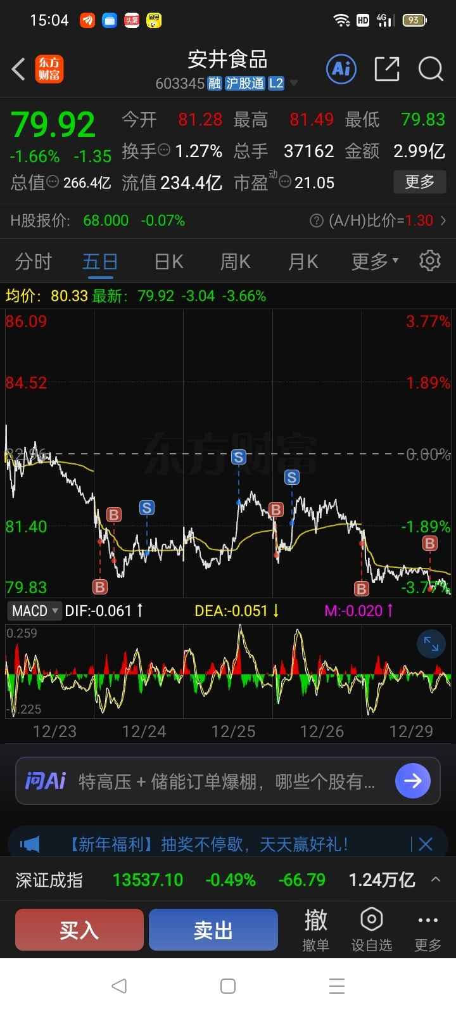This screenshot has height=1014, width=456.
Task: Tap the 总值 info icon
Action: [53, 183]
